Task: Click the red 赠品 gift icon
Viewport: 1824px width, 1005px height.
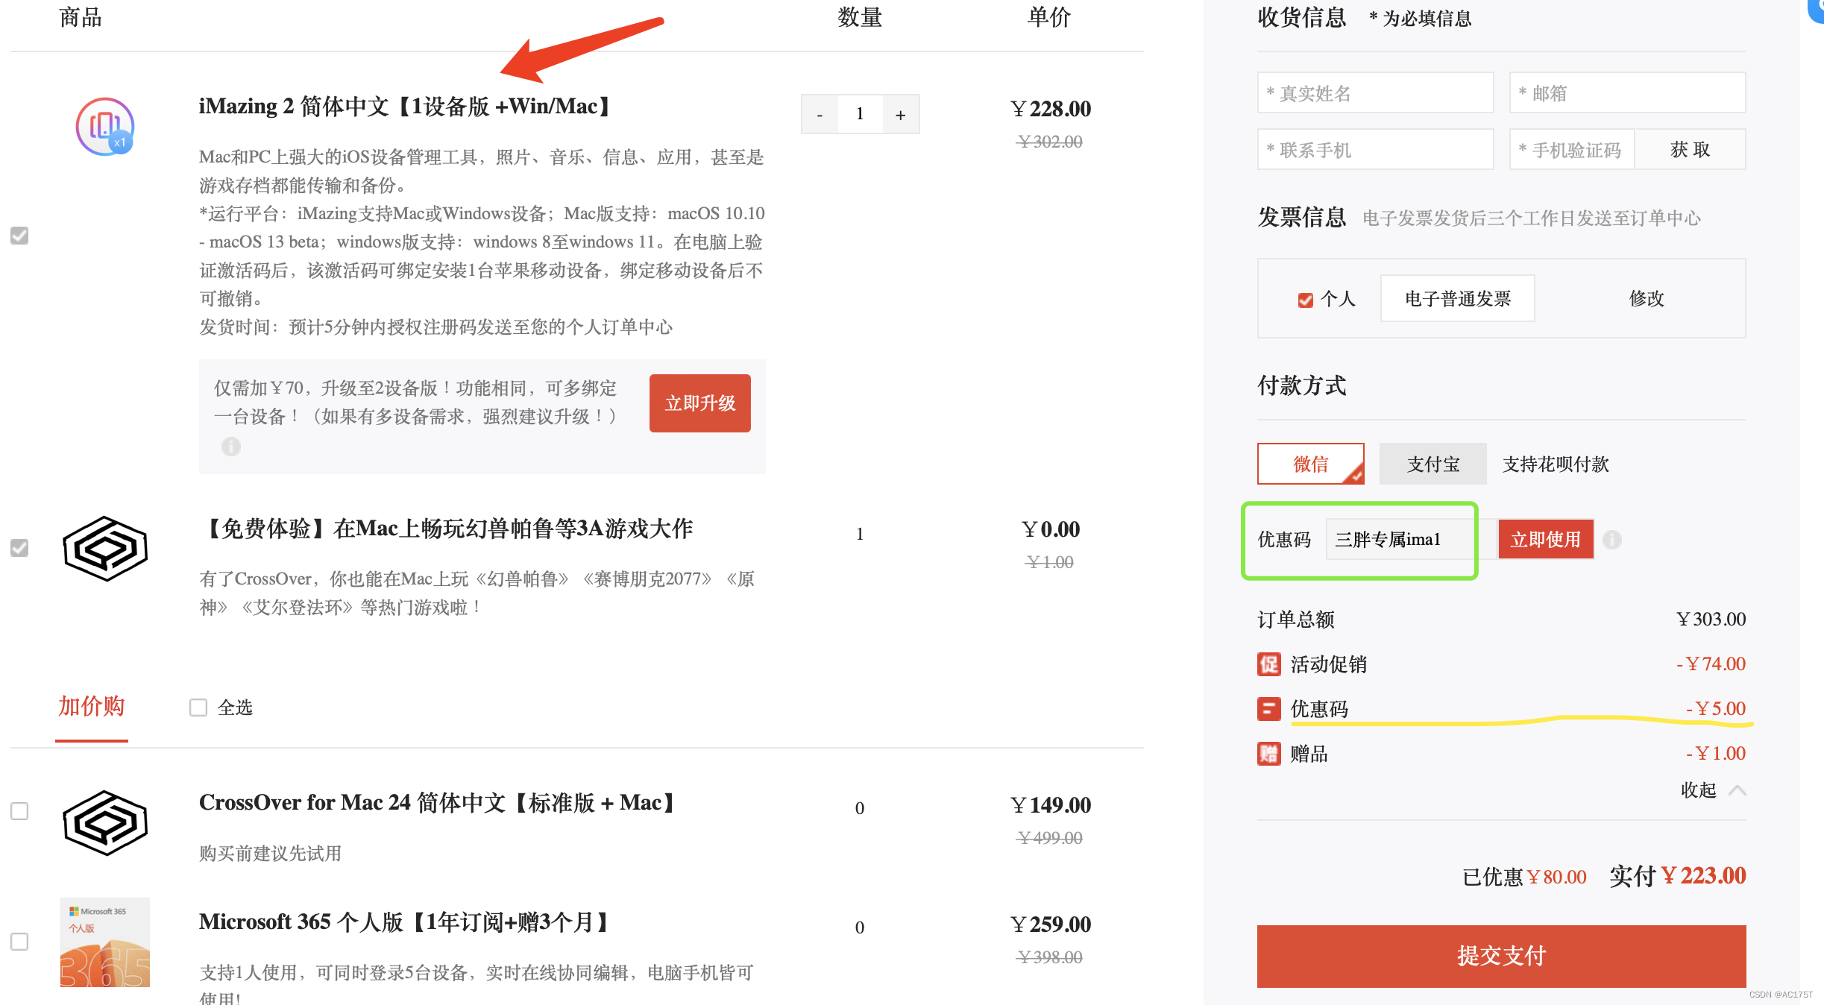Action: click(1269, 754)
